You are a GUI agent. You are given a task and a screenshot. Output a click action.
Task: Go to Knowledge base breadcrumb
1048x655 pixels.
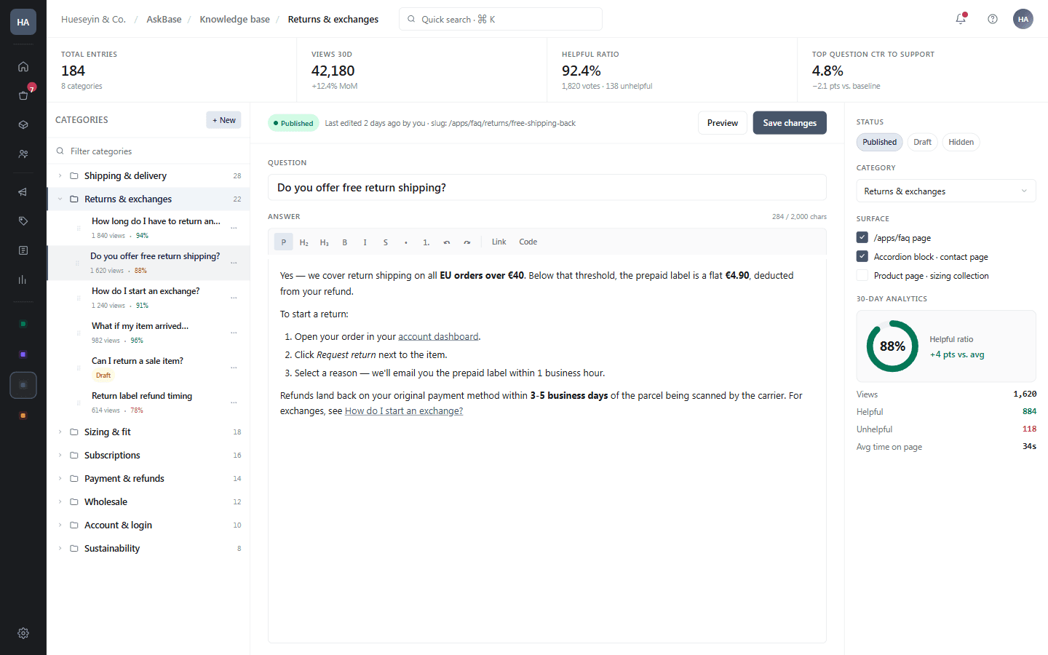pyautogui.click(x=234, y=19)
